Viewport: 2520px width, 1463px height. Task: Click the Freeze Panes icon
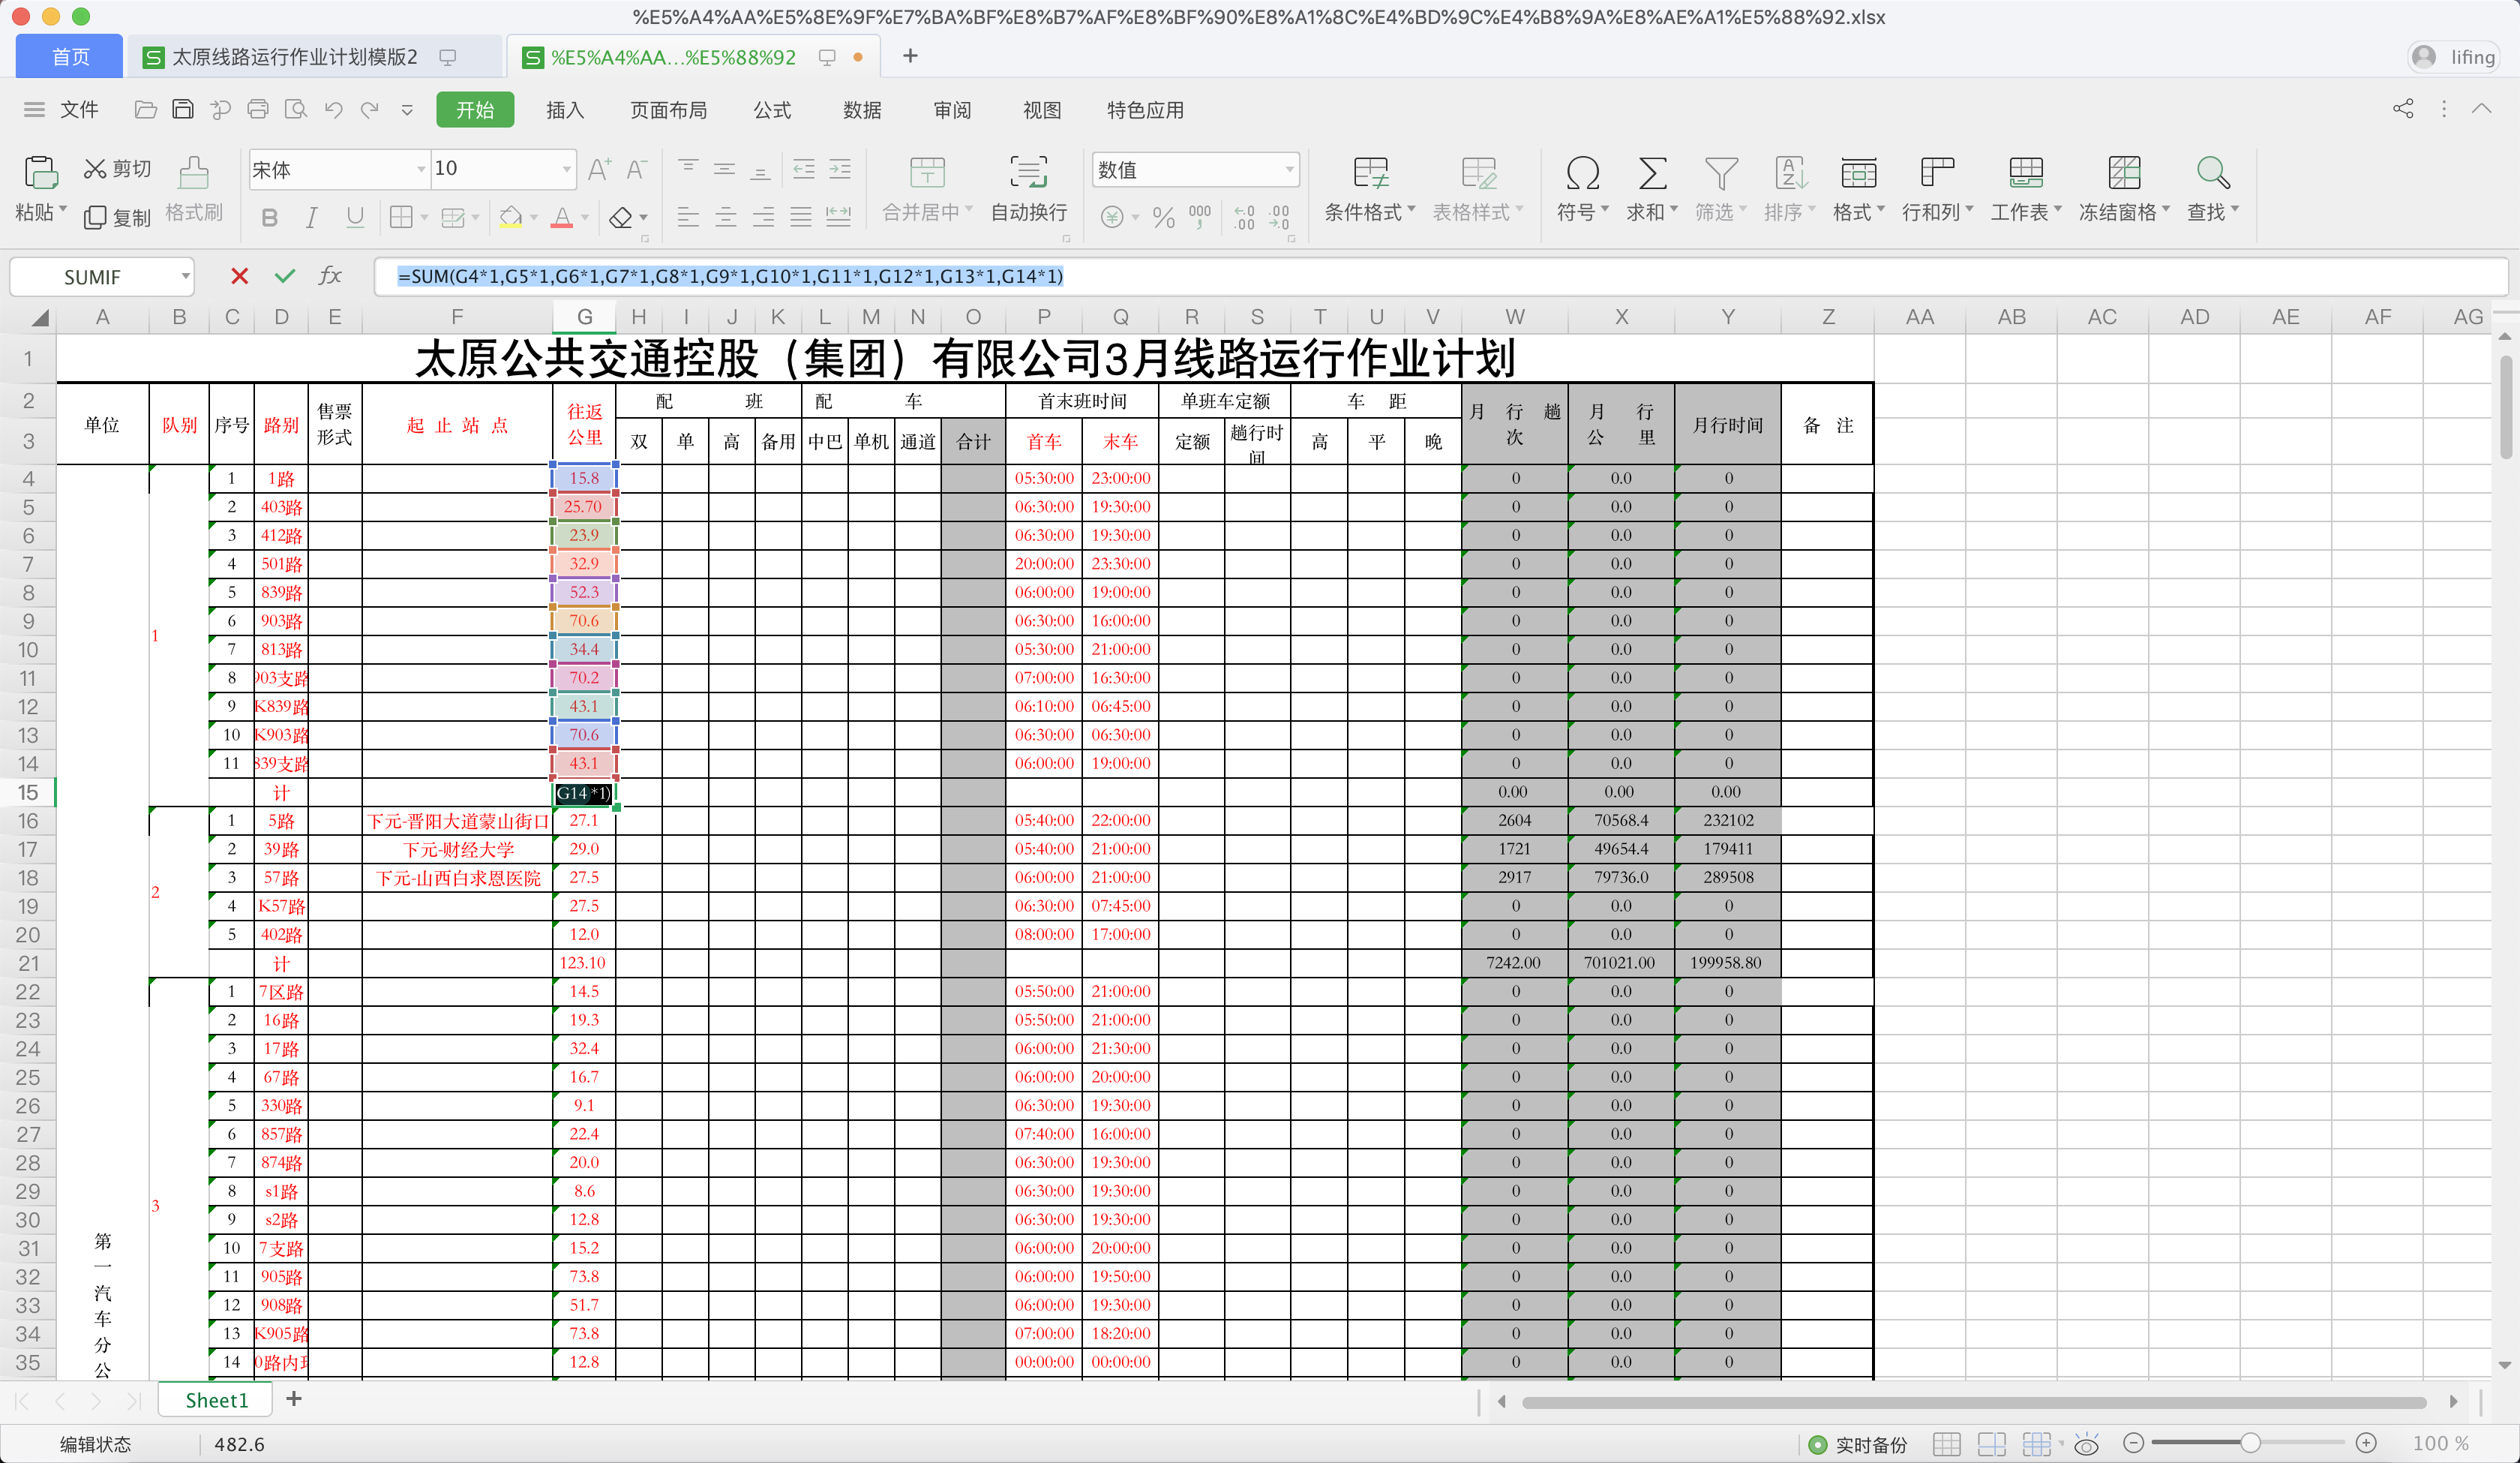(2123, 173)
